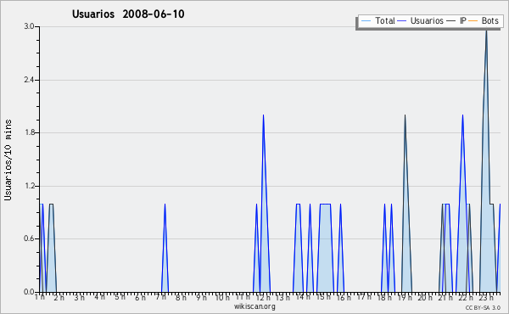Viewport: 509px width, 314px height.
Task: Click the '10 h' x-axis label
Action: coord(222,297)
